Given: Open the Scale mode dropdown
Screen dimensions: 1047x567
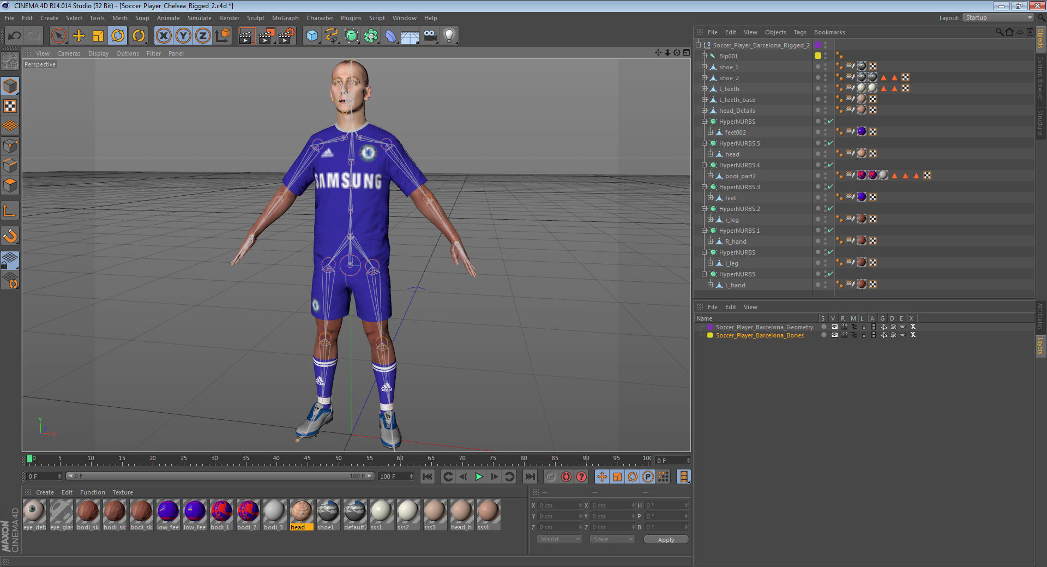Looking at the screenshot, I should [612, 539].
